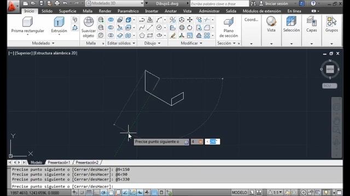This screenshot has width=350, height=196.
Task: Click the Presentación2 layout tab
Action: tap(87, 162)
